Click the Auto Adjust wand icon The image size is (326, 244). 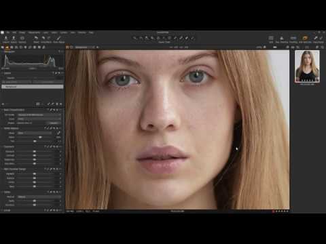[x=59, y=38]
